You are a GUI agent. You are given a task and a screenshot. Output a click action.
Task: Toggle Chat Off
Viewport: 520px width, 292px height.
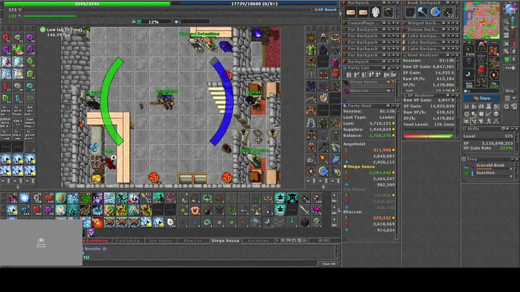click(x=329, y=264)
